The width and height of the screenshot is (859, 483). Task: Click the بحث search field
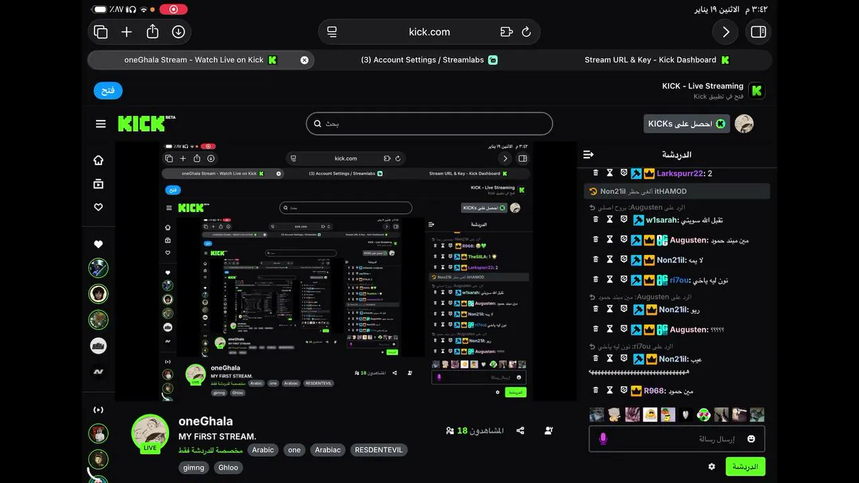coord(429,123)
